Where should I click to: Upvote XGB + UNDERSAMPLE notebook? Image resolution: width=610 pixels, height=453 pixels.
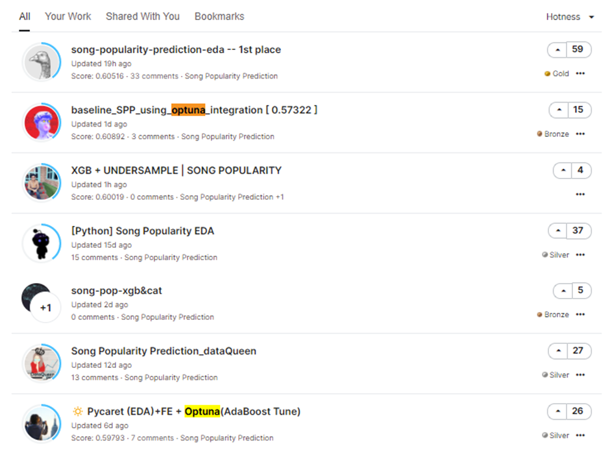[x=563, y=171]
